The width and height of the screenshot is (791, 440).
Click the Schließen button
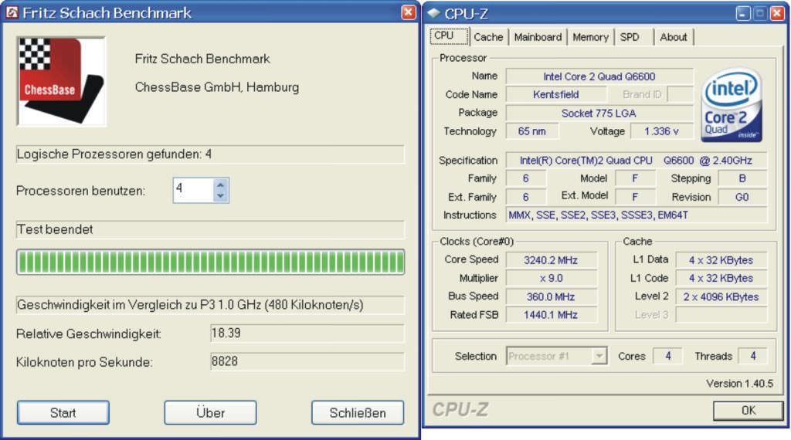[x=358, y=413]
